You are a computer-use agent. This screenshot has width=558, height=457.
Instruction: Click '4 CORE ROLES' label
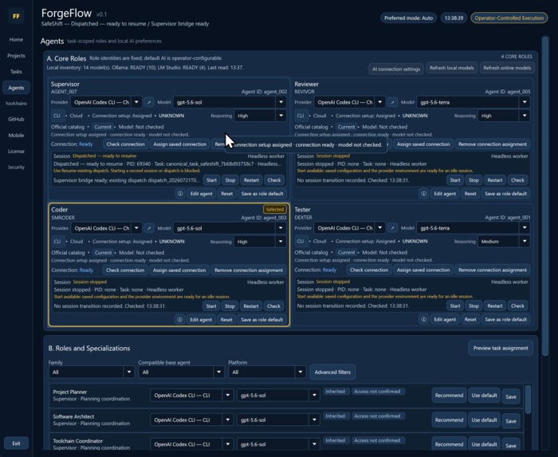click(517, 57)
